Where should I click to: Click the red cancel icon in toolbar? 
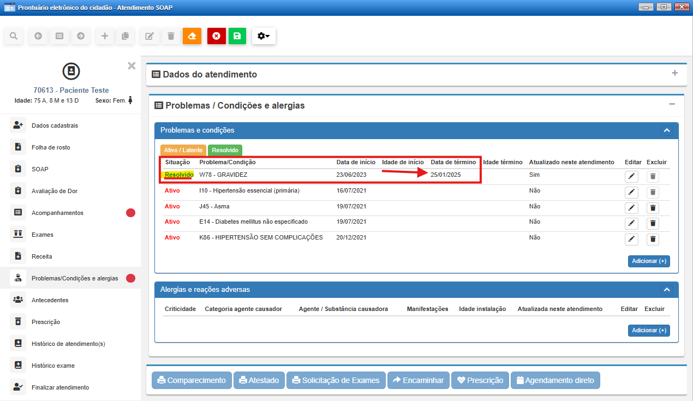tap(217, 36)
